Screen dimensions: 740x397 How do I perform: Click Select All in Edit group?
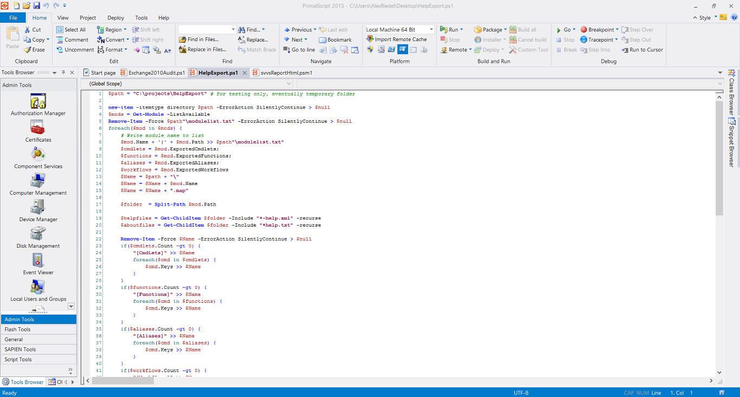pos(70,30)
